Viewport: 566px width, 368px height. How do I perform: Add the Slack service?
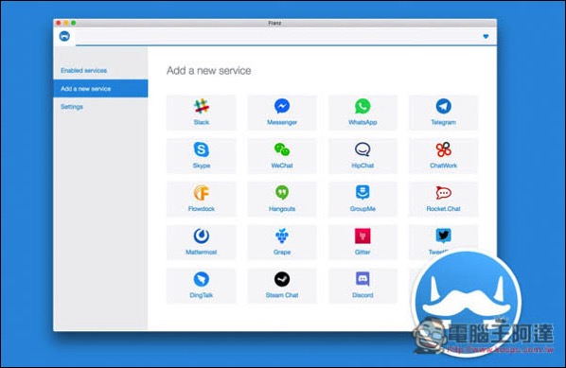tap(202, 113)
